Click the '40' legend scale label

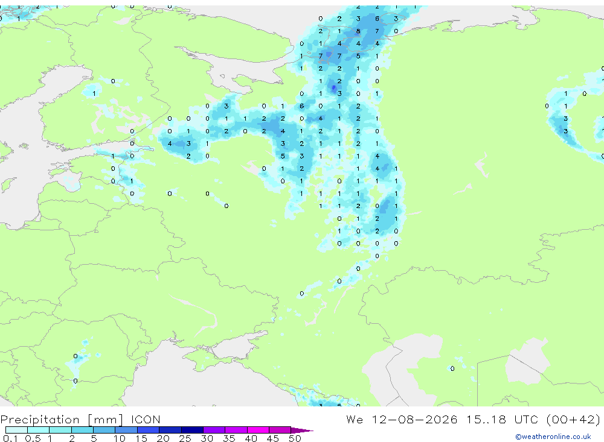click(x=251, y=438)
